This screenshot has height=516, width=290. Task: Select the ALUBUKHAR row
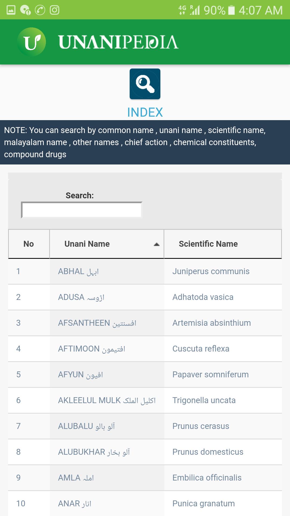point(145,452)
